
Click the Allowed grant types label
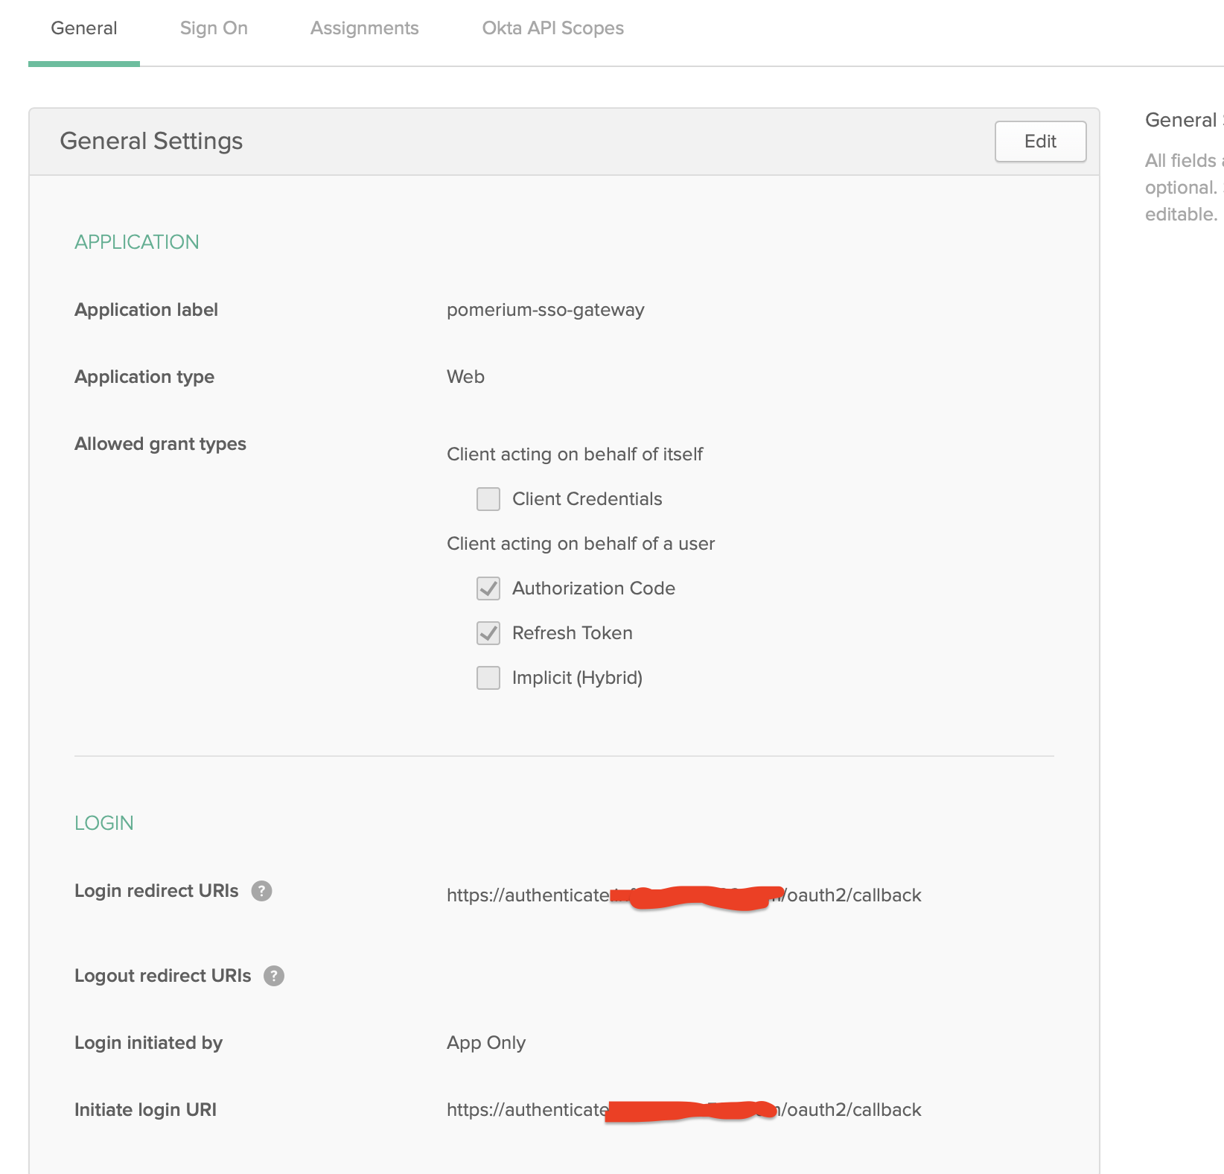click(x=160, y=443)
